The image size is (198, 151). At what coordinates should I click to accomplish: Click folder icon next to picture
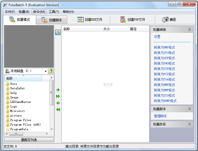(x=7, y=115)
